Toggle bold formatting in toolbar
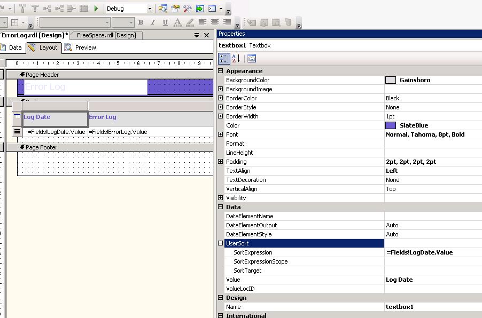482x318 pixels. 141,22
